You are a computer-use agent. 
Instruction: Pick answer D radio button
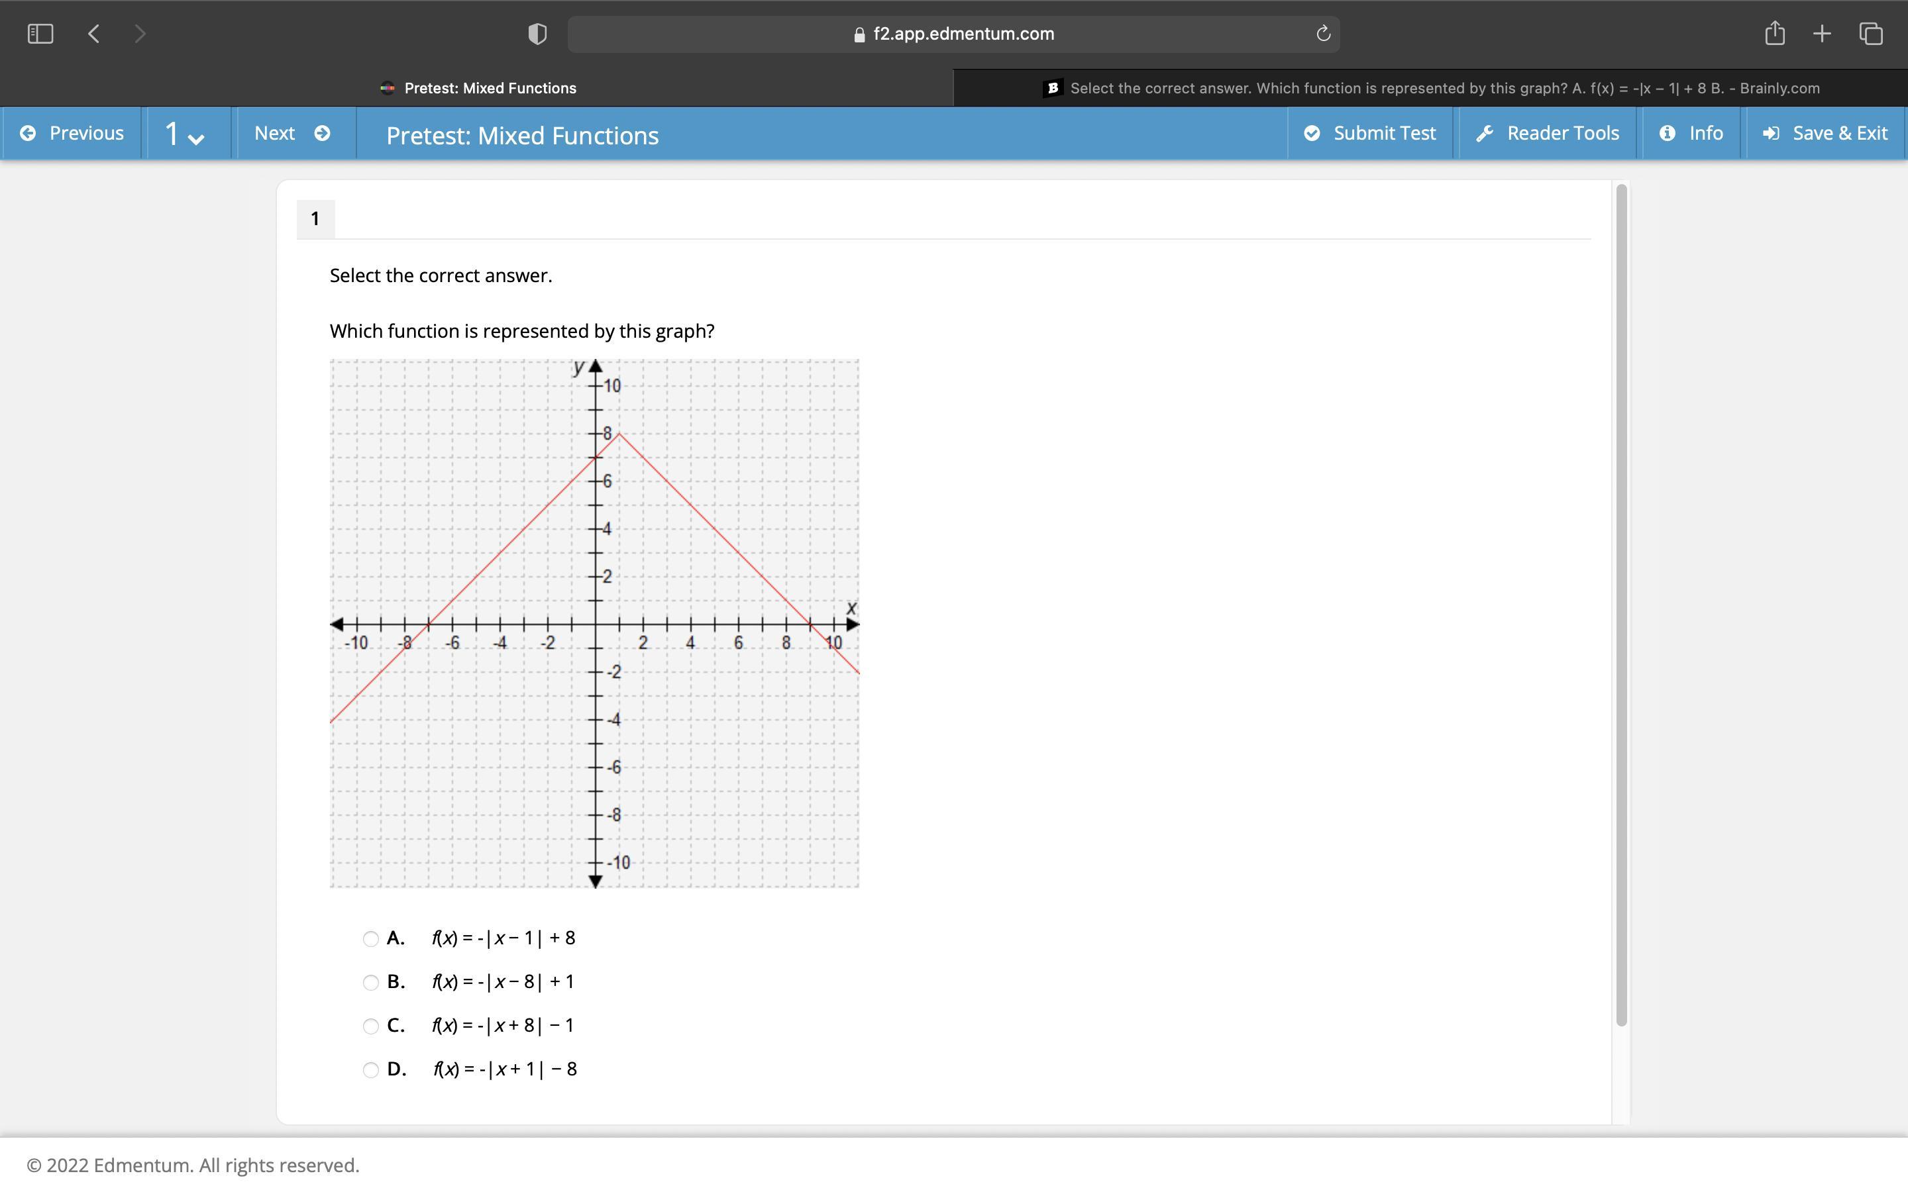tap(370, 1069)
